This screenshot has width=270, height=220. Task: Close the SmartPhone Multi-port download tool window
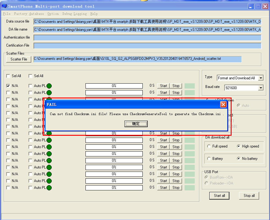tap(265, 6)
